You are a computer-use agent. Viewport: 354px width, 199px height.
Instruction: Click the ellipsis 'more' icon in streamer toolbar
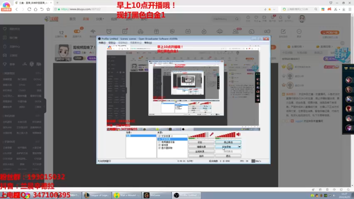pyautogui.click(x=299, y=31)
